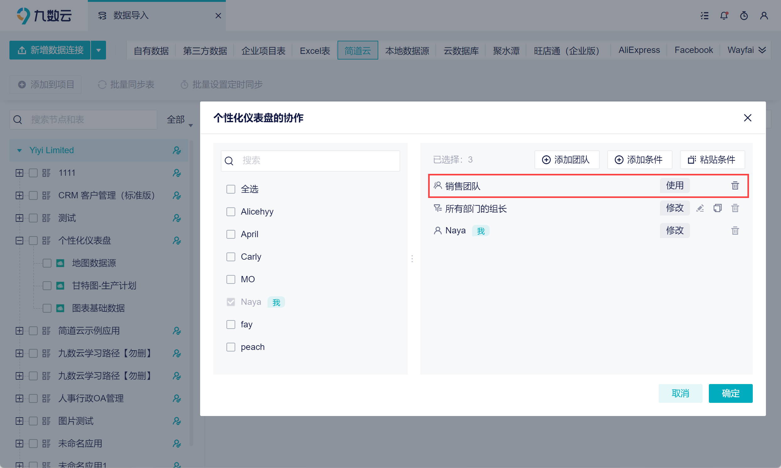
Task: Open collaboration icon for CRM 客户管理 row
Action: click(177, 195)
